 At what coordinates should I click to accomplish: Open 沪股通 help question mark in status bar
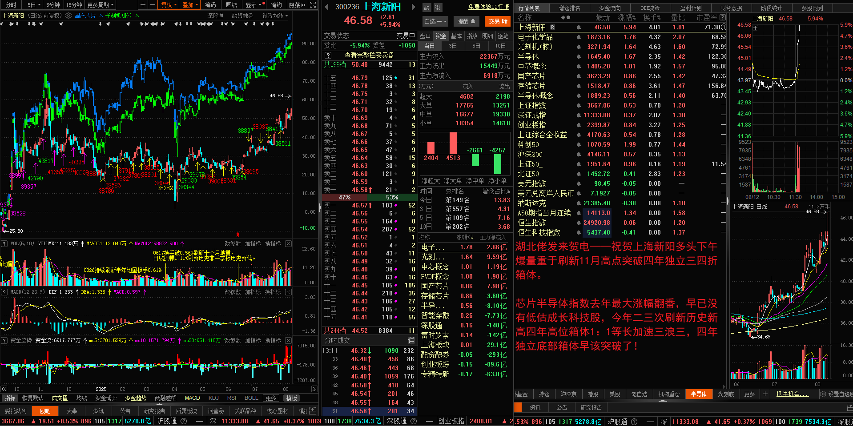(184, 421)
